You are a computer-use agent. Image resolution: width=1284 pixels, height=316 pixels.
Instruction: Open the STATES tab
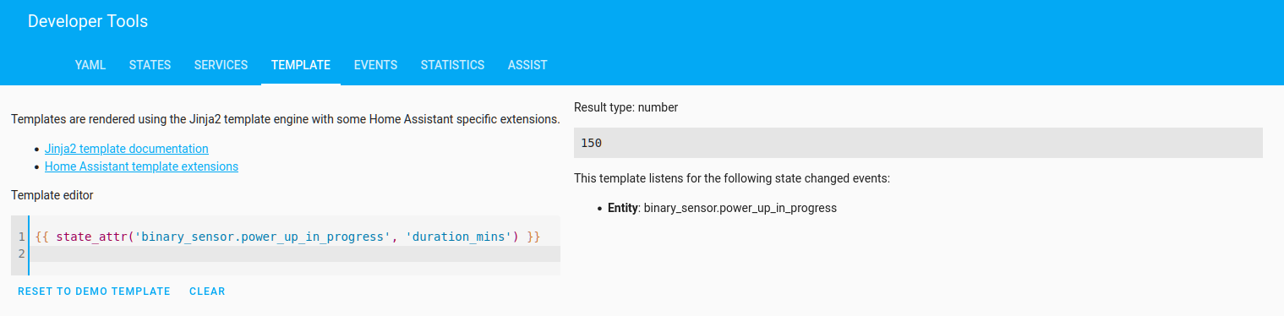tap(150, 65)
